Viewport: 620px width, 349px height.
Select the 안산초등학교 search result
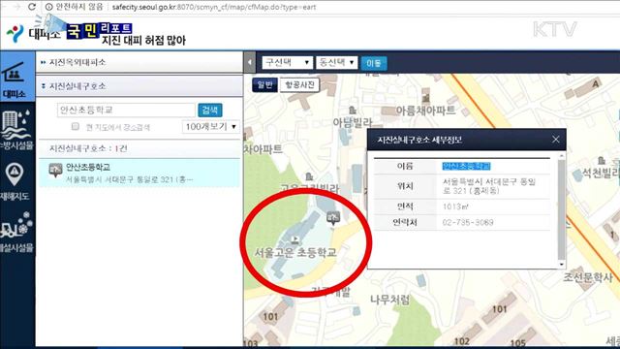coord(139,173)
